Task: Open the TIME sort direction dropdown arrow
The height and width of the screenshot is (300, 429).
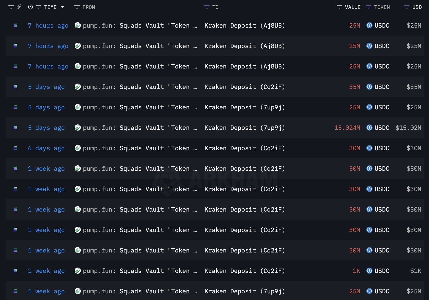Action: pos(62,7)
